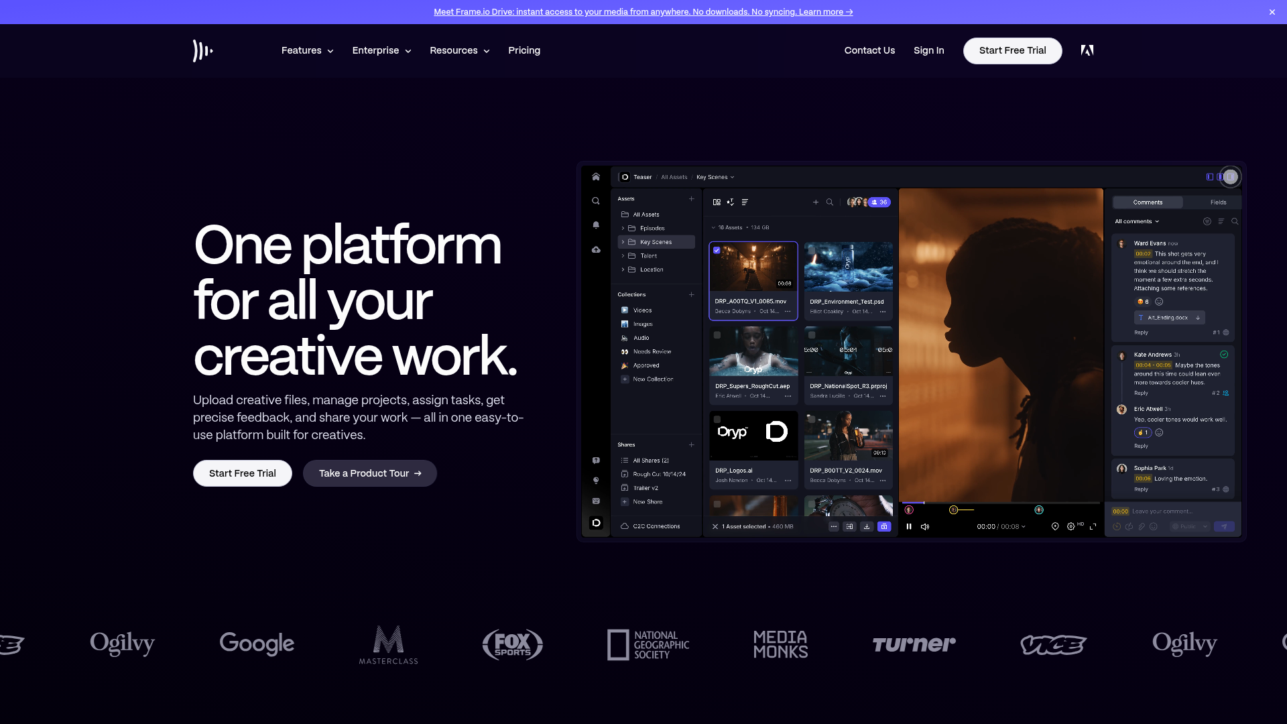This screenshot has height=724, width=1287.
Task: Open search with the magnifier icon above assets
Action: point(830,202)
